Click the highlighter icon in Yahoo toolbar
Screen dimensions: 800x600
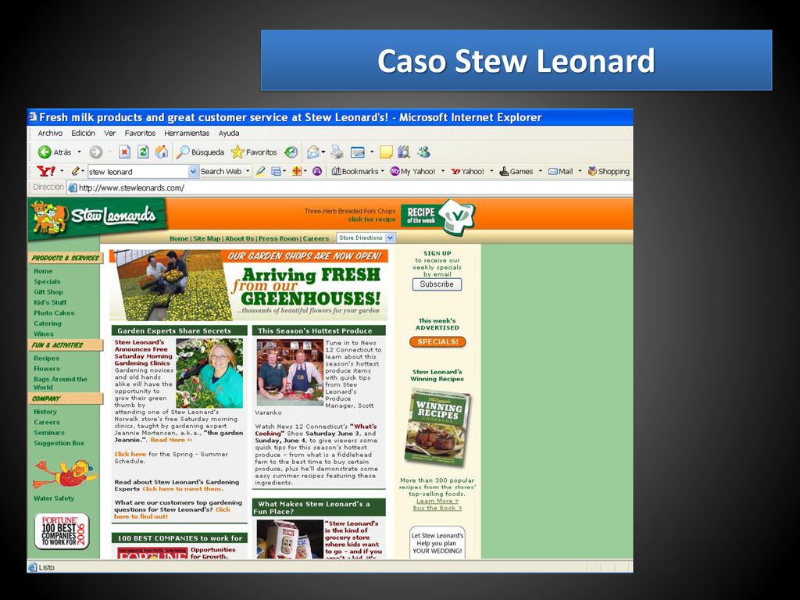tap(261, 171)
